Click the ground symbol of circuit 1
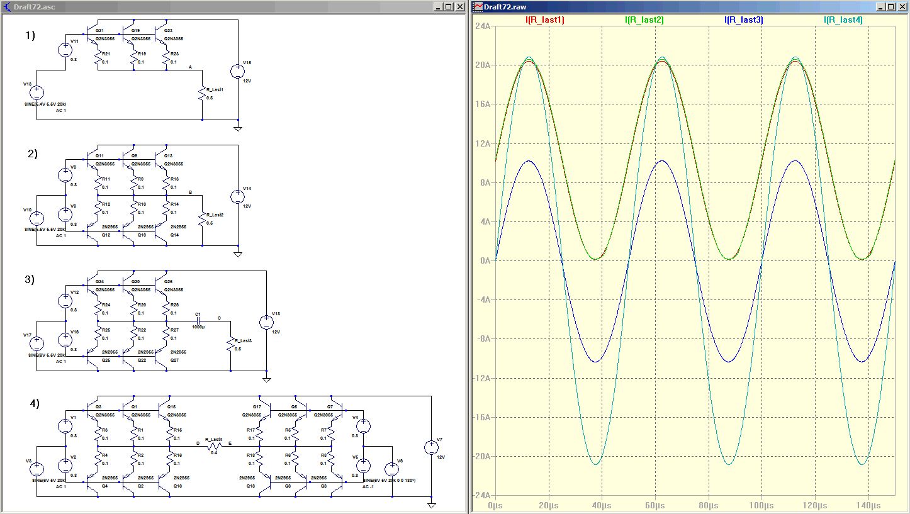The width and height of the screenshot is (910, 514). (x=238, y=128)
